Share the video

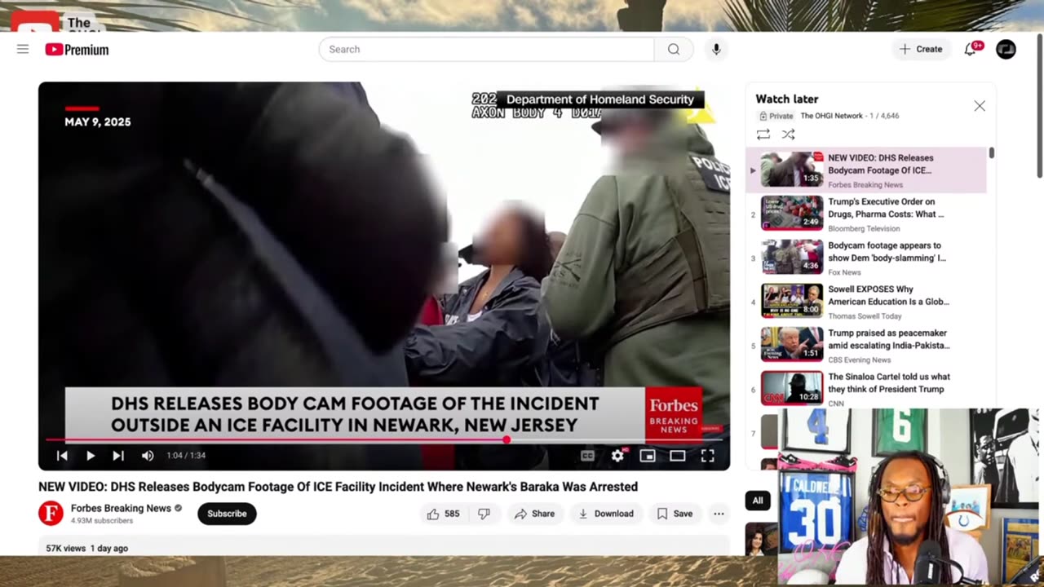(x=534, y=514)
